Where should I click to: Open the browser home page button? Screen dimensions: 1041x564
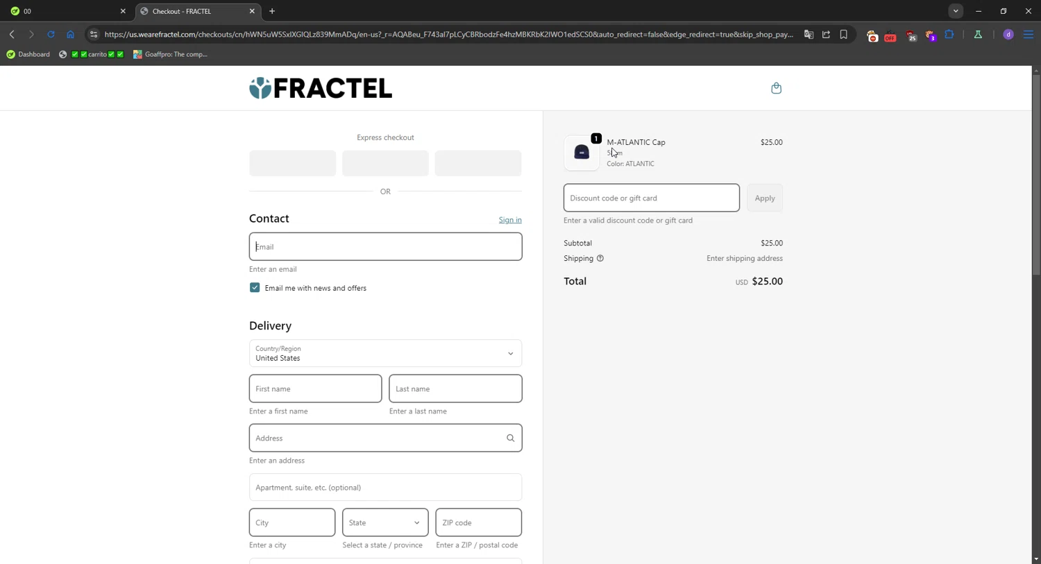70,34
